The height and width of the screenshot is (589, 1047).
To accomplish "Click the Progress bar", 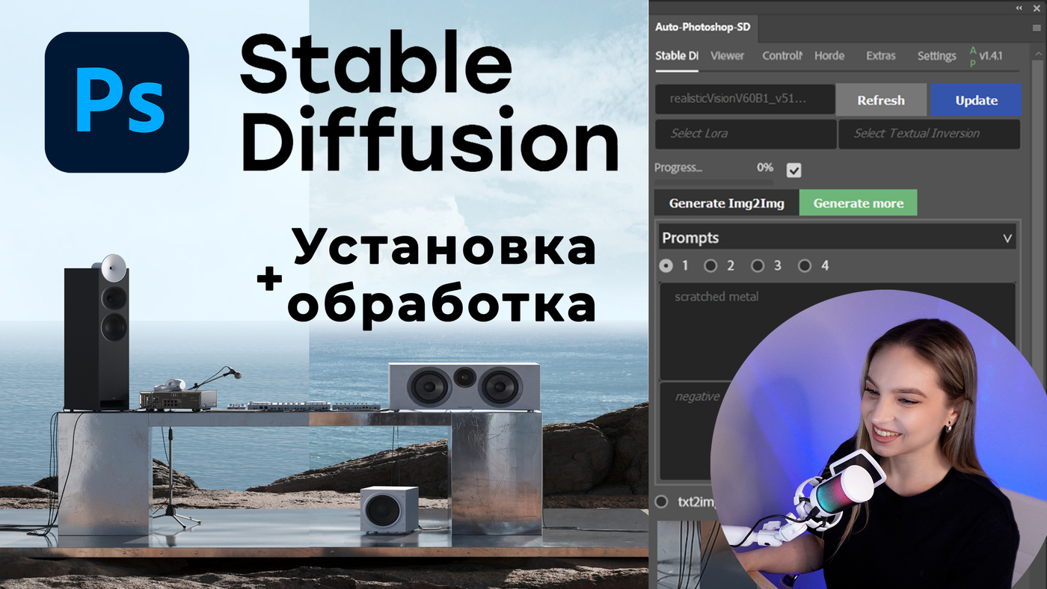I will [713, 182].
